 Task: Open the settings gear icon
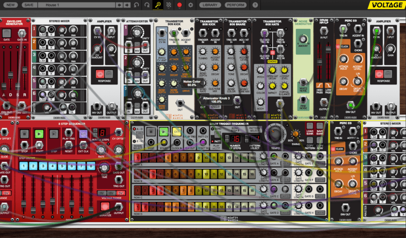(191, 5)
